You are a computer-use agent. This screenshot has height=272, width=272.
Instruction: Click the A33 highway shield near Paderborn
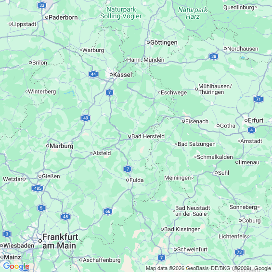[x=42, y=5]
